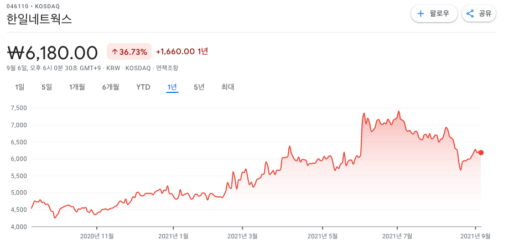The height and width of the screenshot is (245, 514).
Task: Click the 2021년 3월 axis label
Action: 242,236
